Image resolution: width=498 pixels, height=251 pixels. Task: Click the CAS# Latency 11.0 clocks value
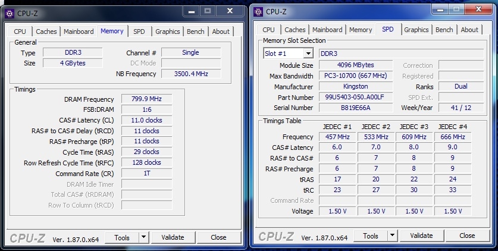(x=147, y=120)
